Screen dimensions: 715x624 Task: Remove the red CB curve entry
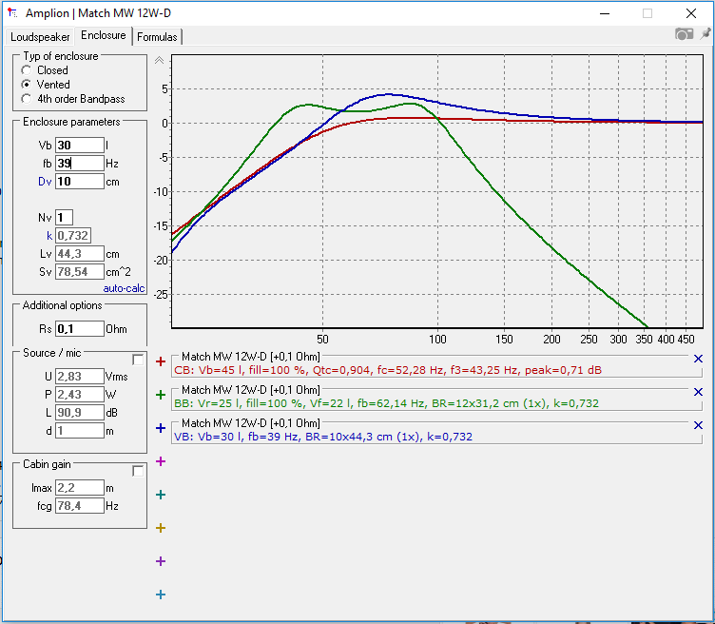[698, 359]
